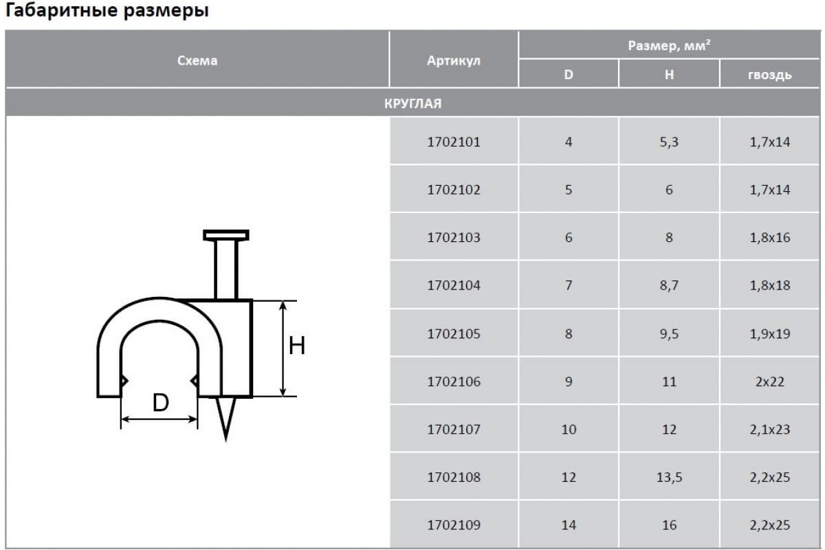Click the "Габаритные размеры" heading

coord(107,12)
